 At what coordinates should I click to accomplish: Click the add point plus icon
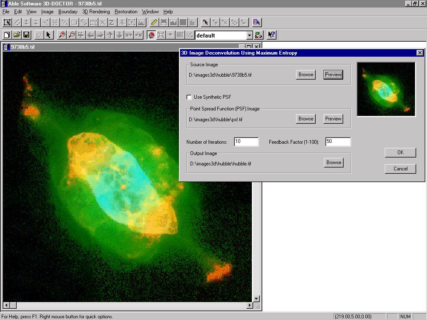pyautogui.click(x=215, y=22)
